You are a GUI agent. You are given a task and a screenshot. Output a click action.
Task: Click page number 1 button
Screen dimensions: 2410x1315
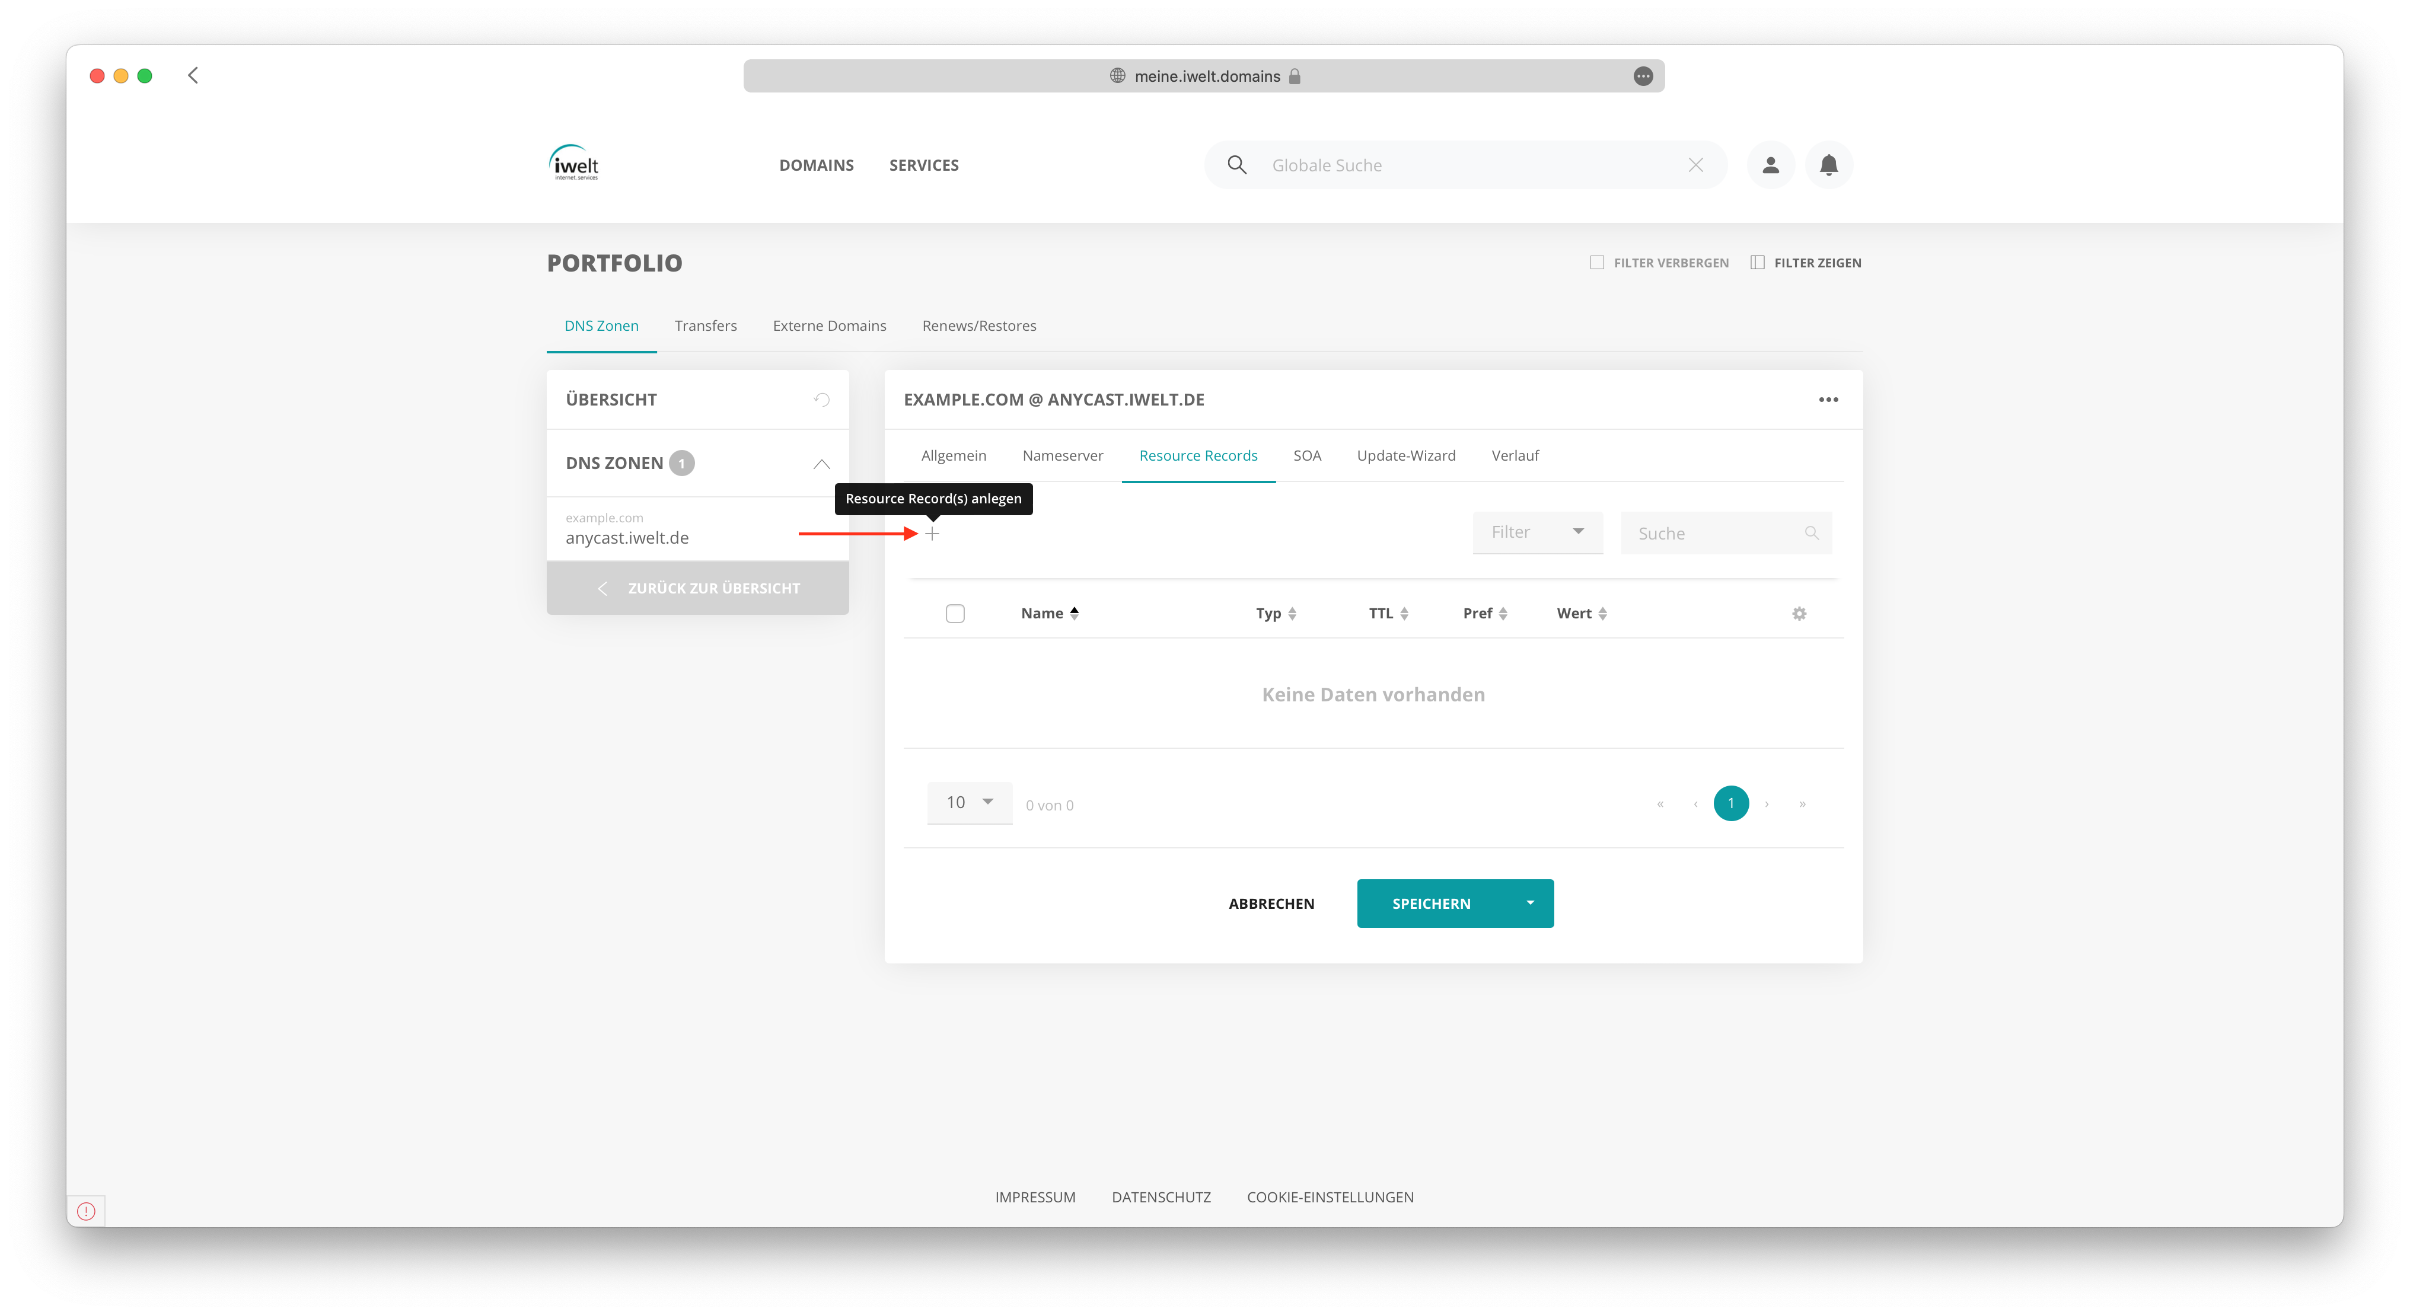tap(1731, 803)
